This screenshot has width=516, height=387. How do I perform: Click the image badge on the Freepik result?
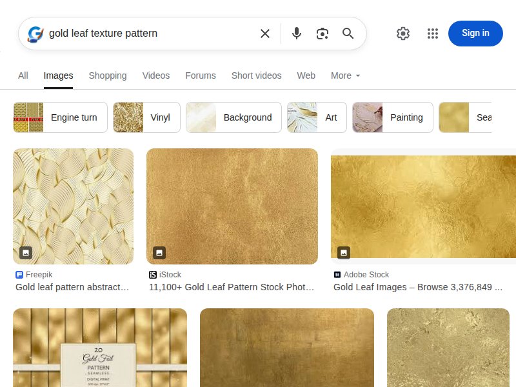[x=26, y=252]
